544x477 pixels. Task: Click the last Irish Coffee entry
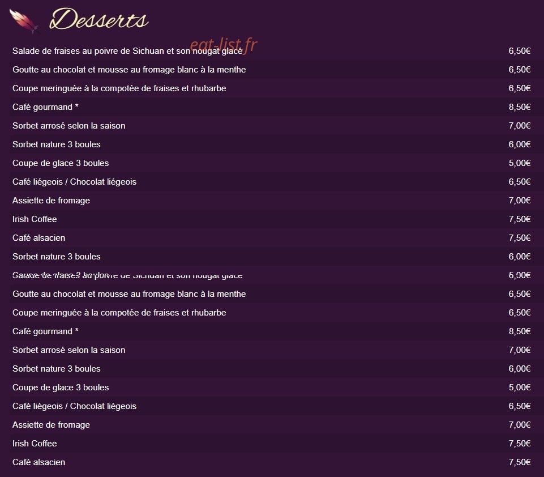[x=35, y=444]
